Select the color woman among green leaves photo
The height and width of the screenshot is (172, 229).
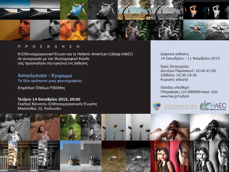click(134, 30)
